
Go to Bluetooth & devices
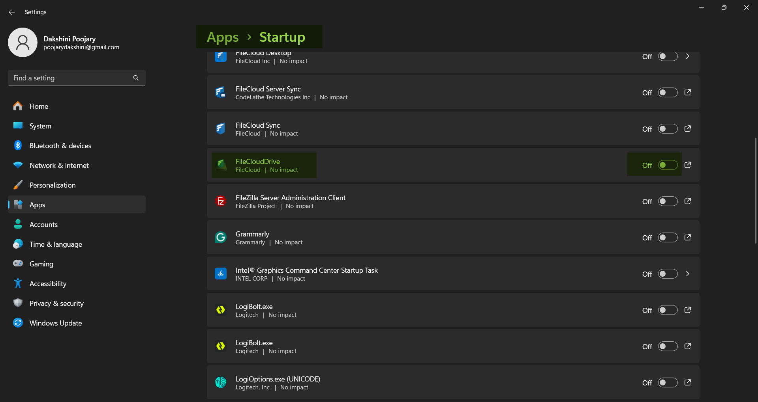point(77,145)
